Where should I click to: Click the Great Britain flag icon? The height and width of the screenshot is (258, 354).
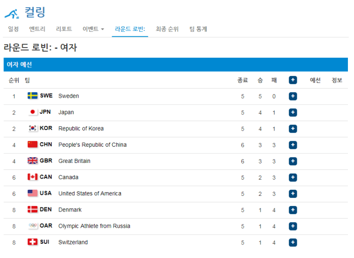coord(33,161)
